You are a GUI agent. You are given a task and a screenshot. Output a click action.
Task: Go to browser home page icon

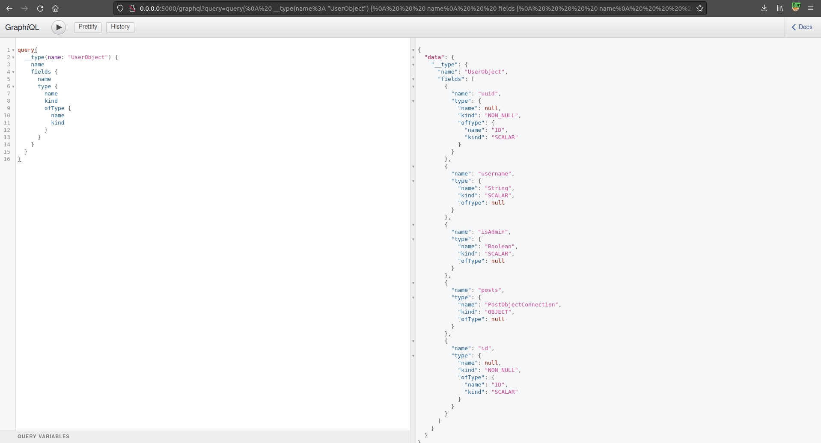(55, 8)
